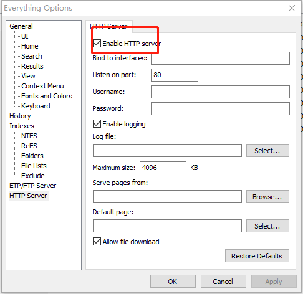Click Cancel button
The height and width of the screenshot is (294, 303).
(223, 282)
